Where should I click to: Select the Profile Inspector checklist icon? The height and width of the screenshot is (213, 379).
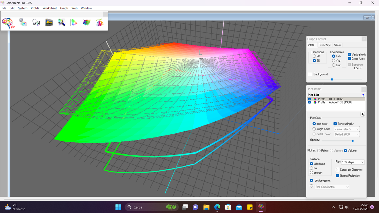(23, 22)
